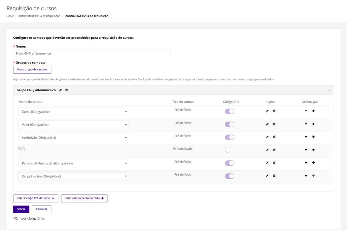Edit the Carga Horária field row

tap(267, 176)
